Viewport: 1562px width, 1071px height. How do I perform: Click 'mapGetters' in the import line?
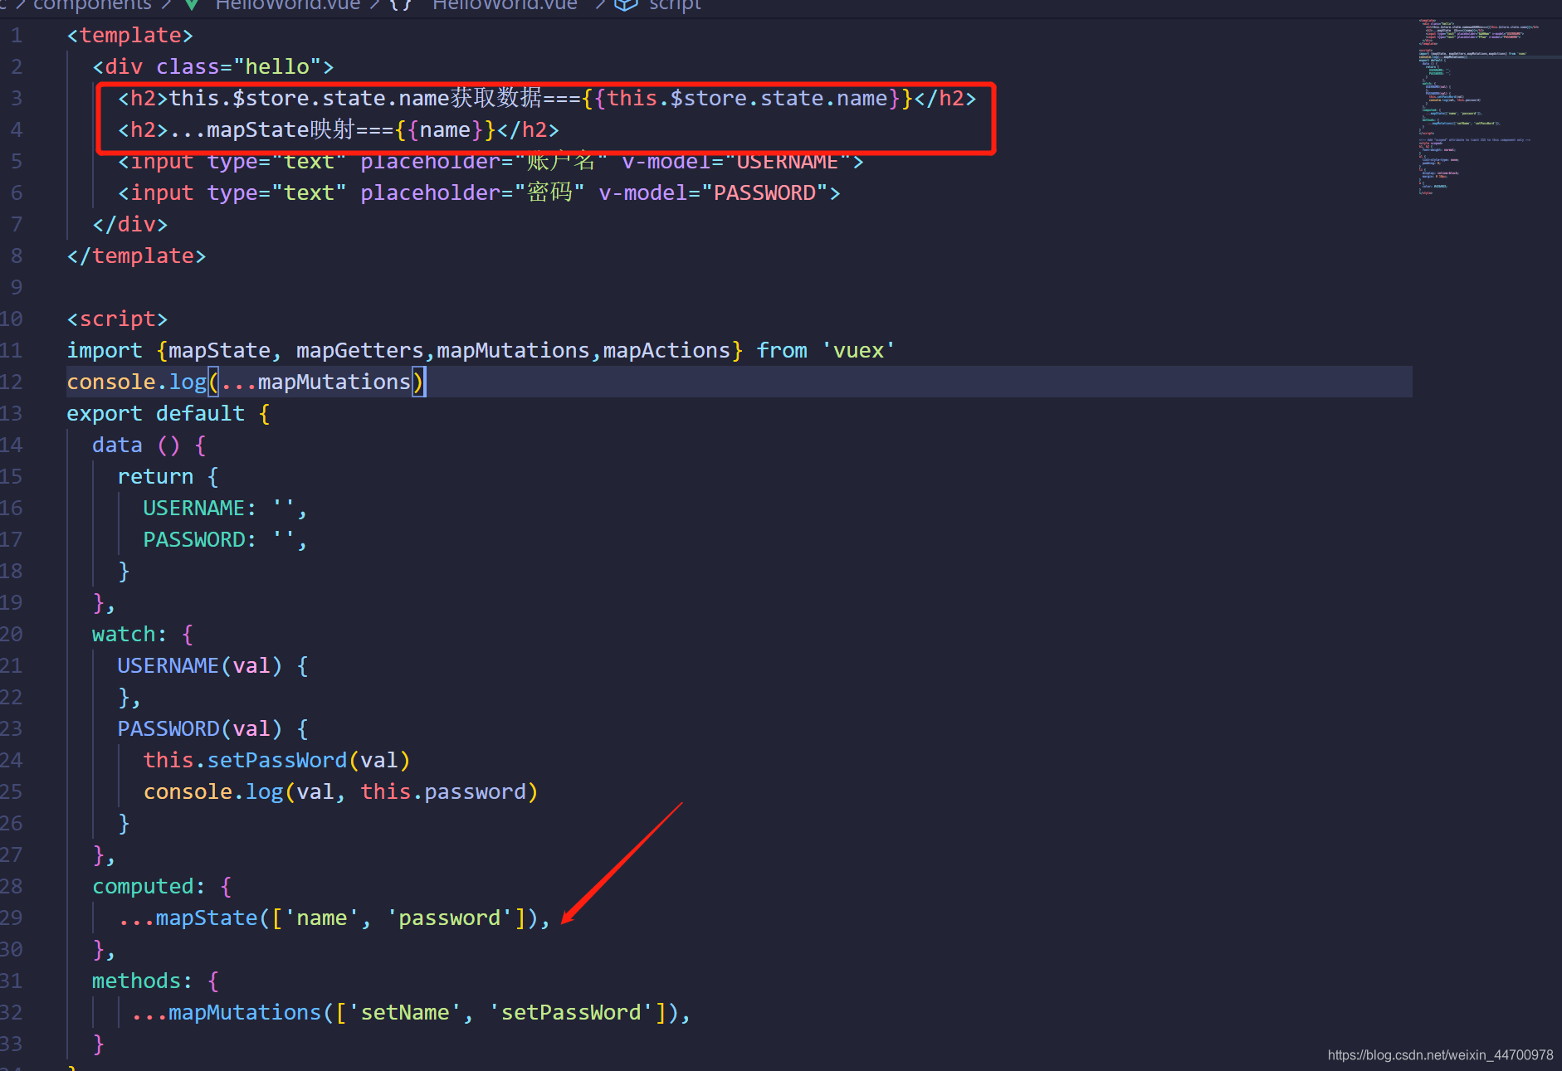(359, 350)
